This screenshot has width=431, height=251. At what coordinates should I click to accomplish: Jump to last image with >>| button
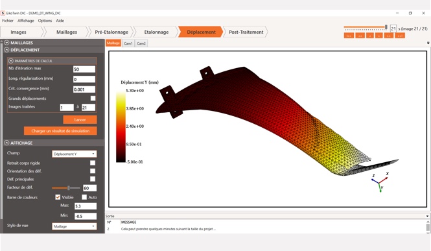click(400, 36)
